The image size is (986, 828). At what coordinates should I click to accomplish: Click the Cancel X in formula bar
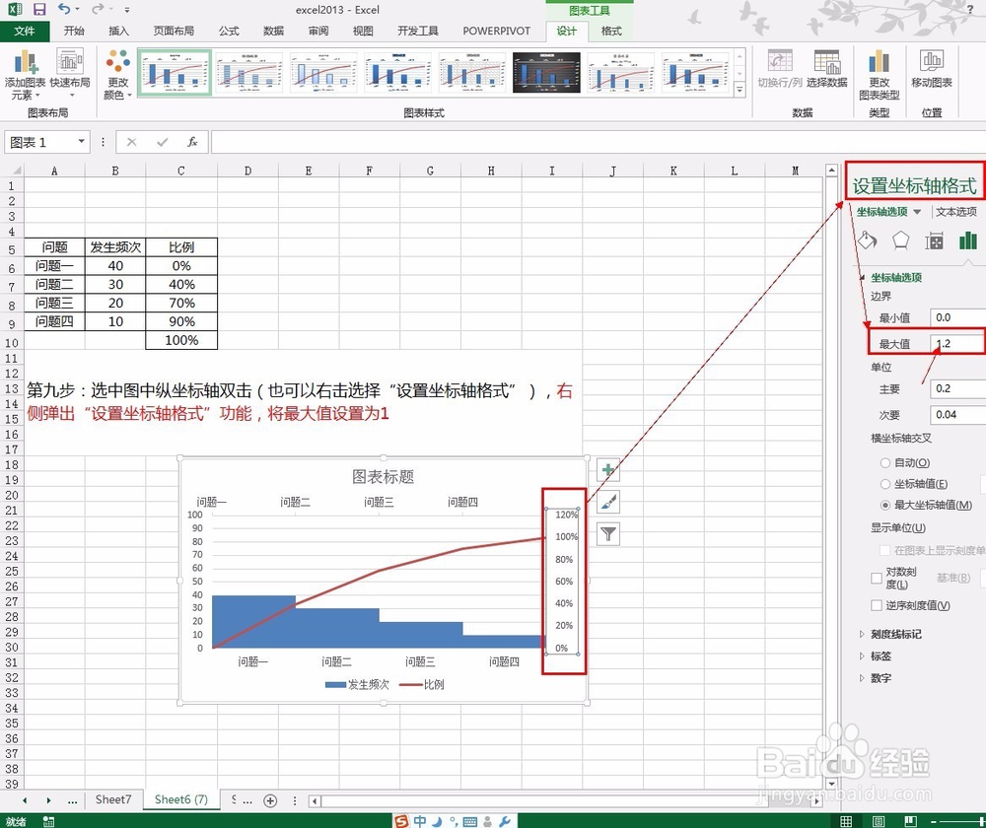click(x=131, y=142)
